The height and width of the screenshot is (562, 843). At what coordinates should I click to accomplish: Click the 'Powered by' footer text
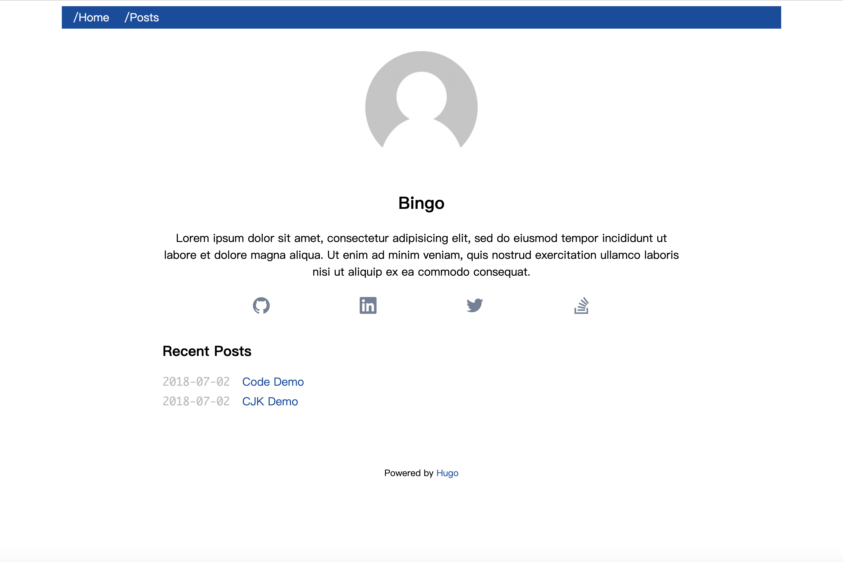(409, 473)
